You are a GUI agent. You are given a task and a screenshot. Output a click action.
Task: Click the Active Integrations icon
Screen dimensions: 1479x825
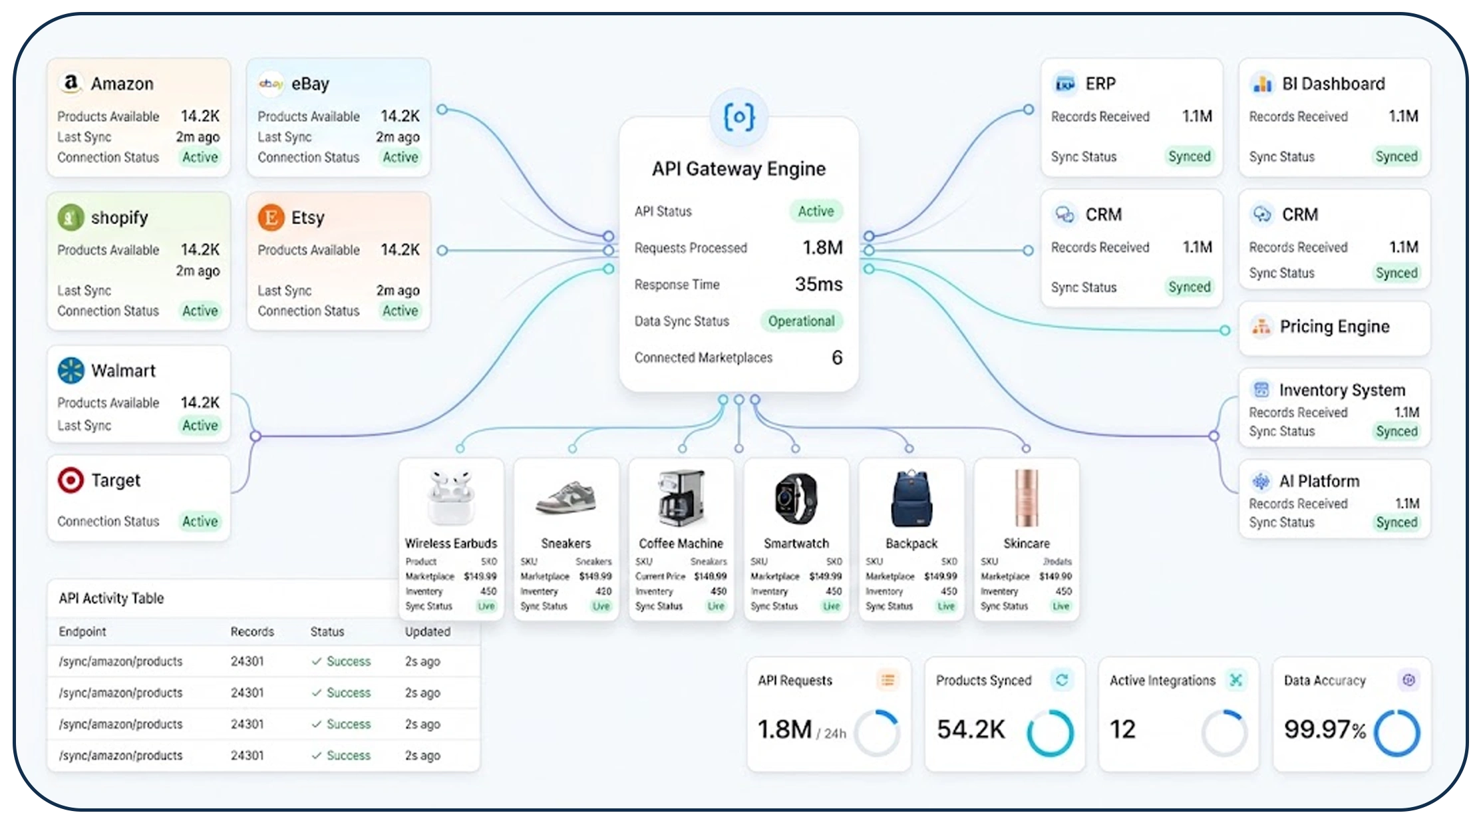[1235, 680]
